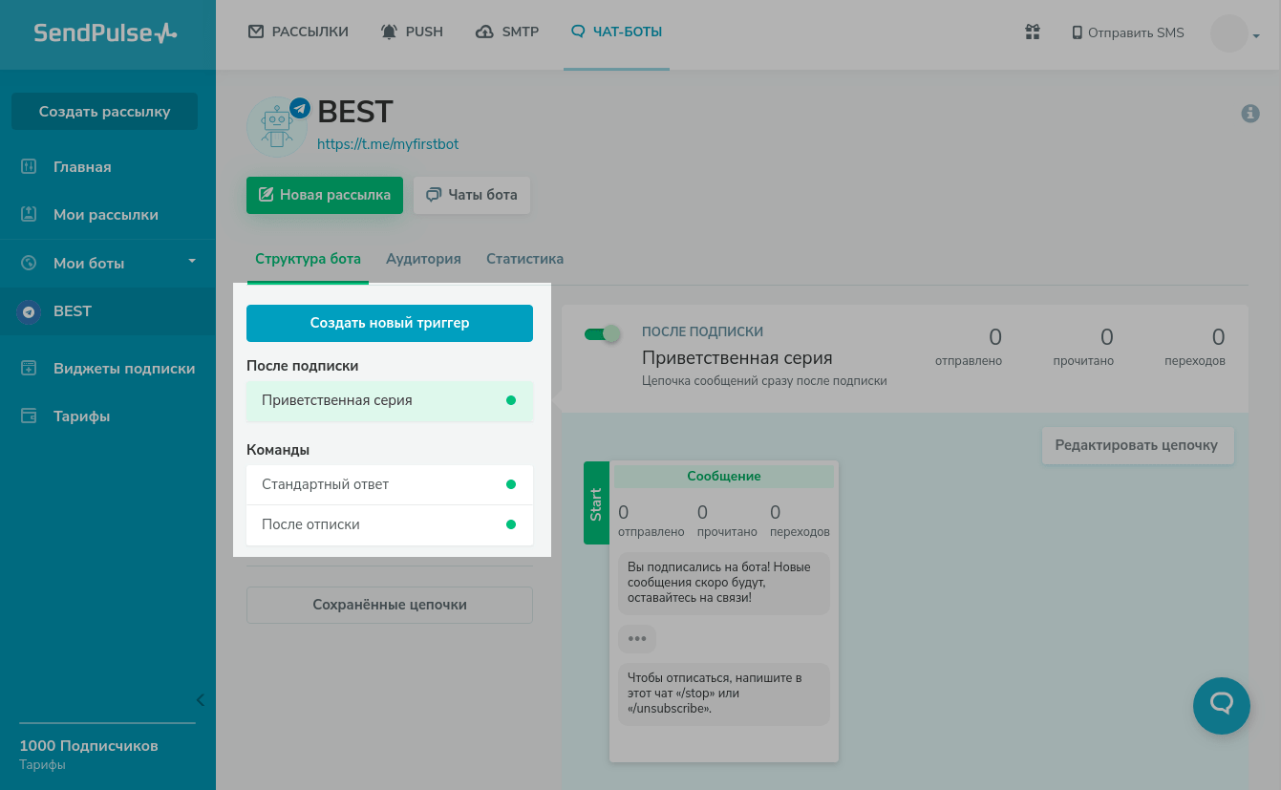Click the SendPulse logo
The height and width of the screenshot is (790, 1281).
tap(105, 32)
